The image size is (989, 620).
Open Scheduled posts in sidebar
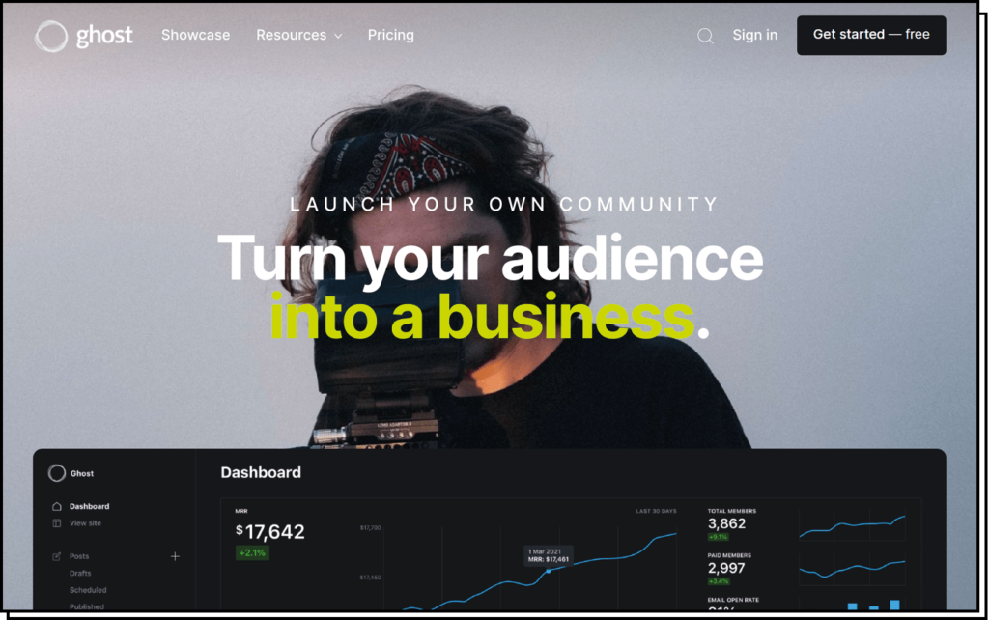coord(88,590)
